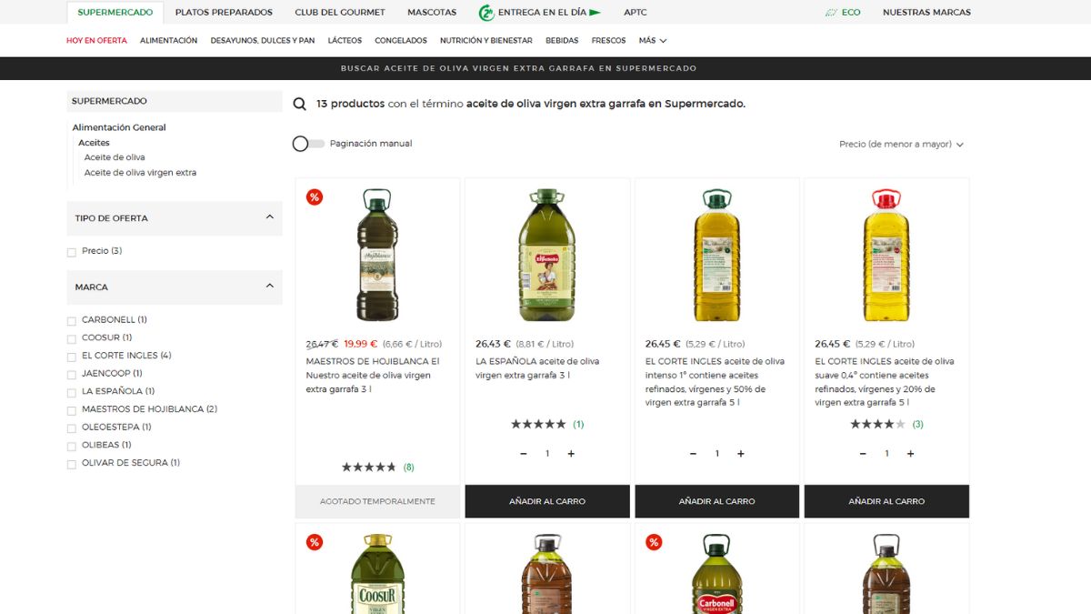
Task: Click the discount badge on Hojiblanca product
Action: pos(315,197)
